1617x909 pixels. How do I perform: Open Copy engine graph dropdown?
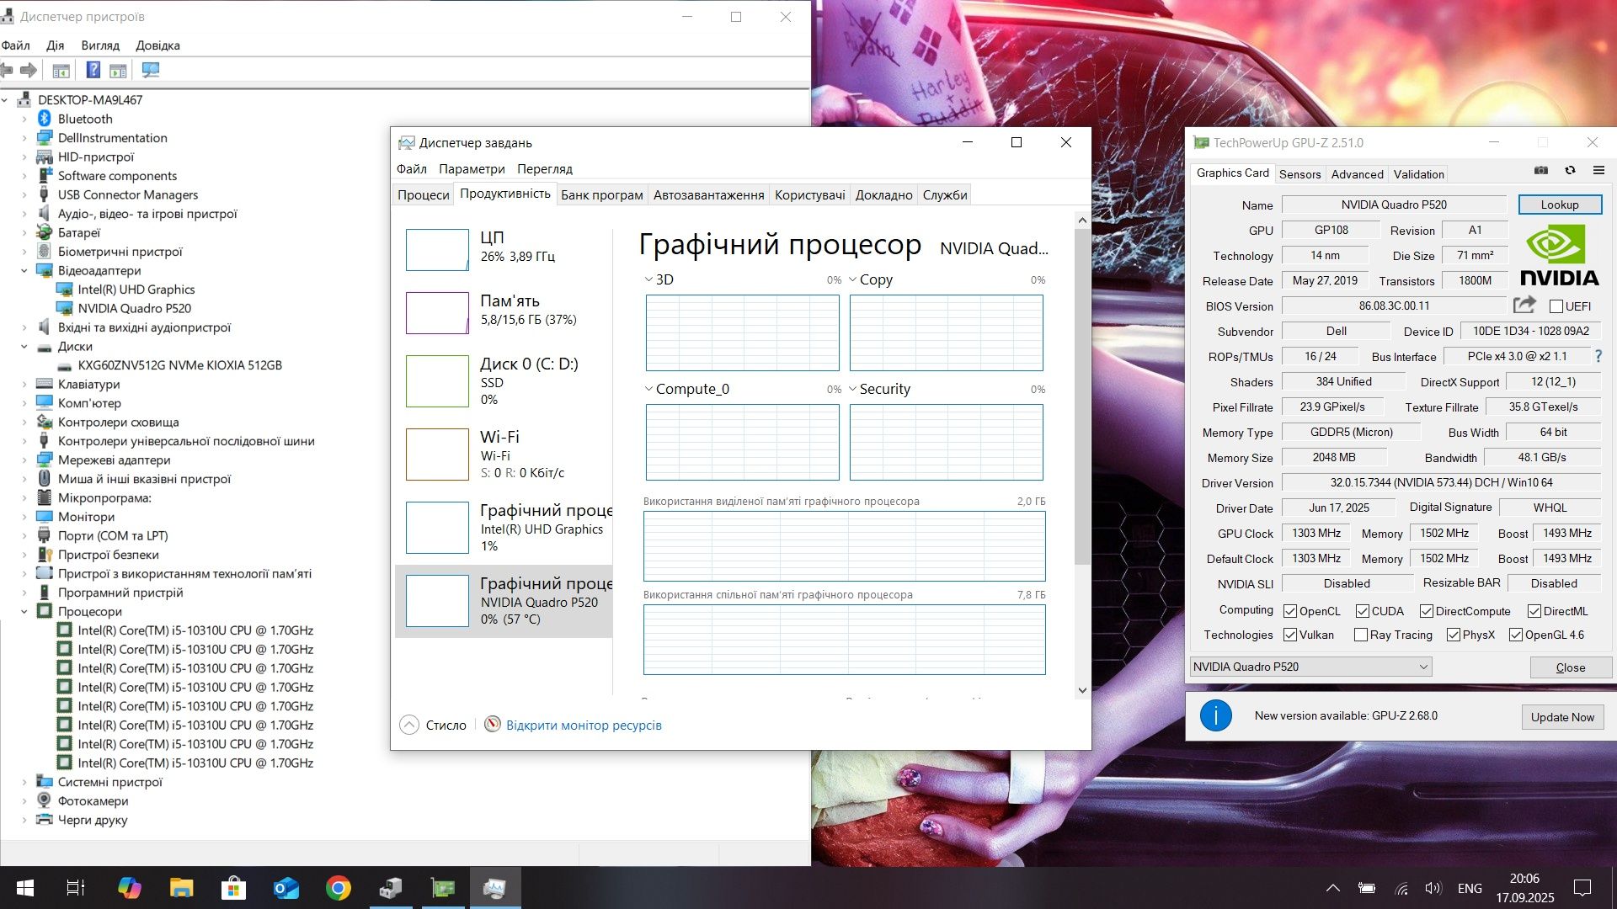coord(852,279)
